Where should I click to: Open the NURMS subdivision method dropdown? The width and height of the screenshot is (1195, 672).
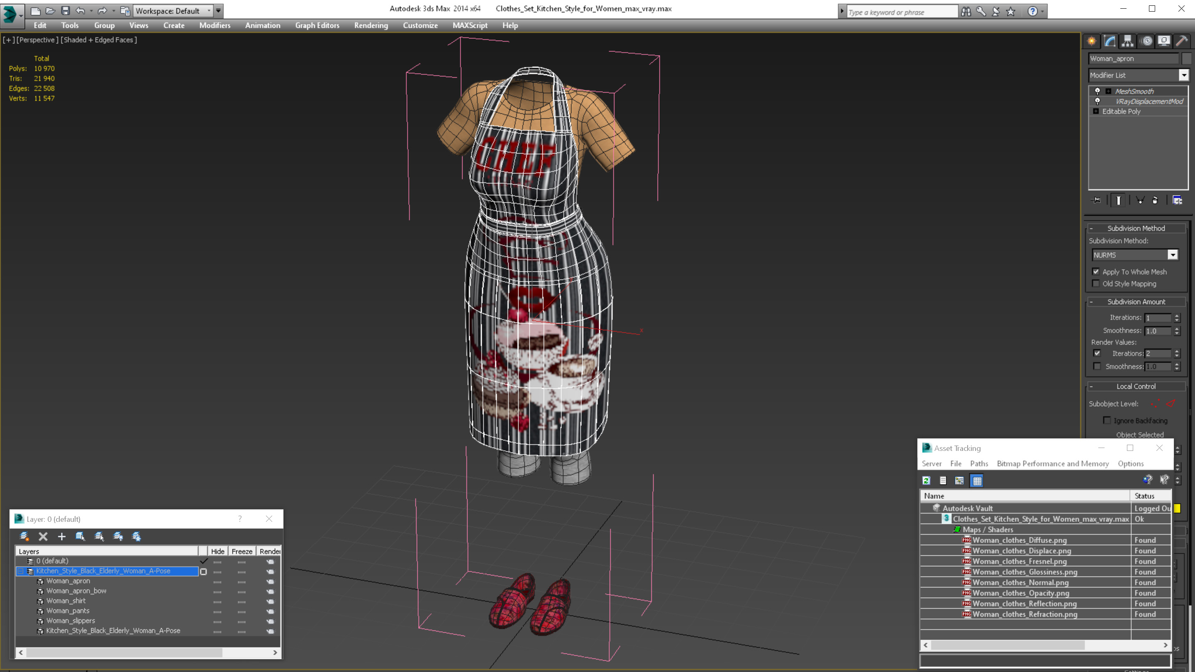click(1172, 255)
